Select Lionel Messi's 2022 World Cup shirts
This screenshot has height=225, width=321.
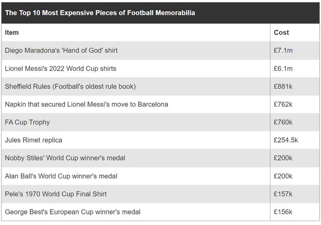(x=61, y=68)
